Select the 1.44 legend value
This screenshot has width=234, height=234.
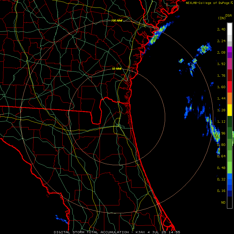tap(221, 99)
